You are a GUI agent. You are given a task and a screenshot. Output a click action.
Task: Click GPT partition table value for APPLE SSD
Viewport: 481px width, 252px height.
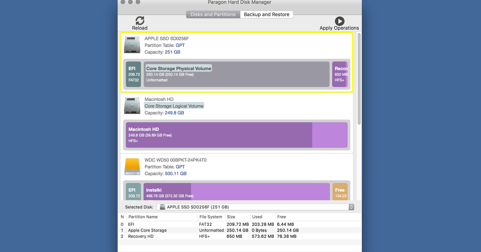click(180, 45)
